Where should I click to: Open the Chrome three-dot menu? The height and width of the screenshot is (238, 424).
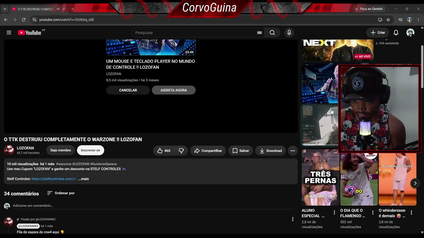pyautogui.click(x=418, y=20)
